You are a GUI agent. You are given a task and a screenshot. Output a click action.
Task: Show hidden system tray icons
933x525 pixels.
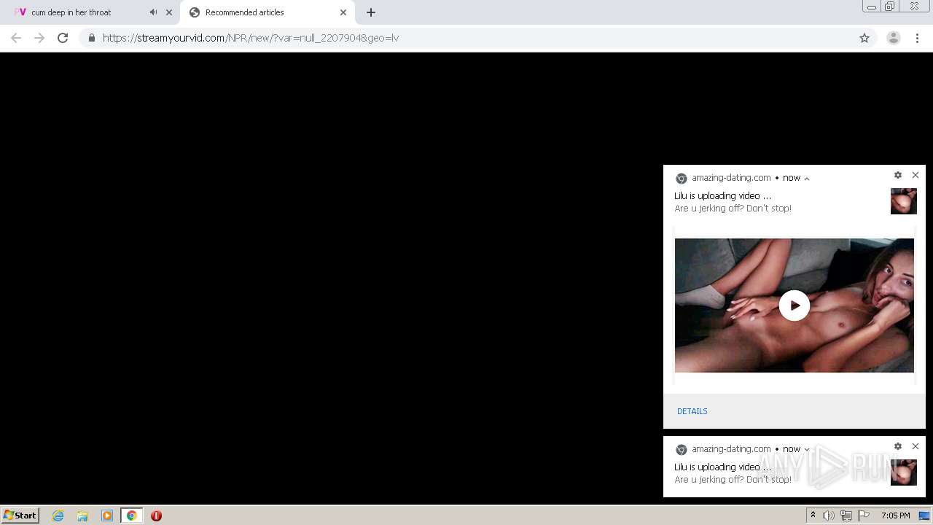[x=813, y=516]
